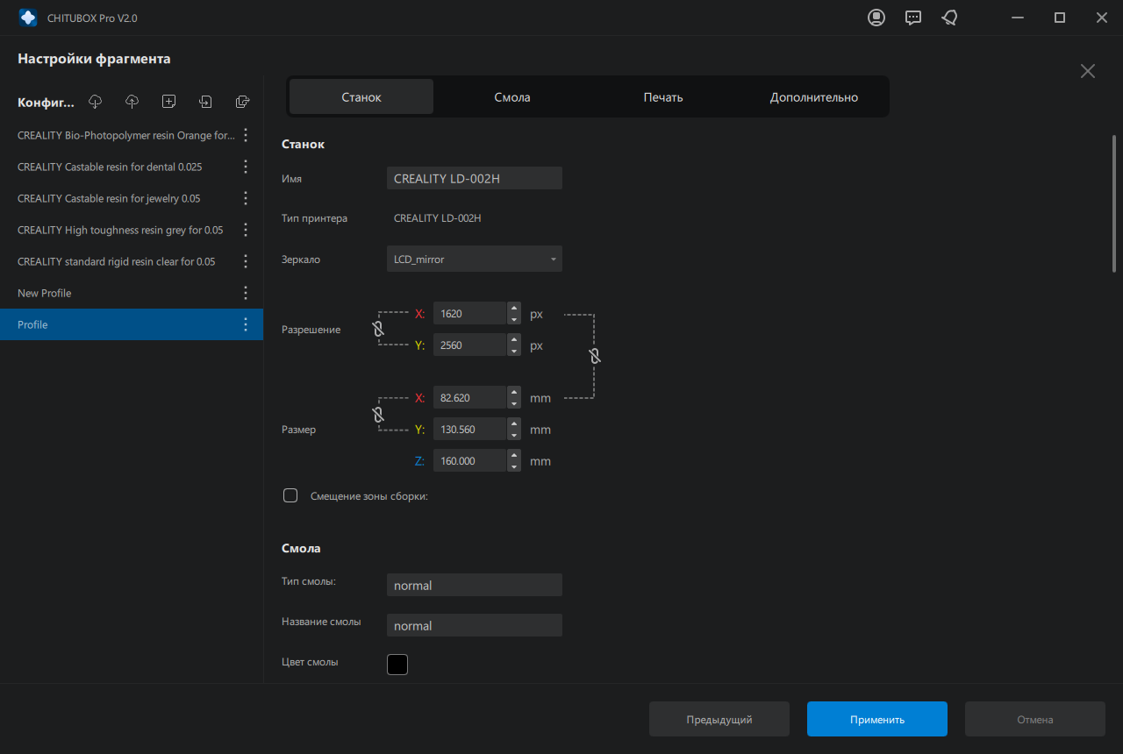Switch to the Дополнительно tab

coord(814,96)
